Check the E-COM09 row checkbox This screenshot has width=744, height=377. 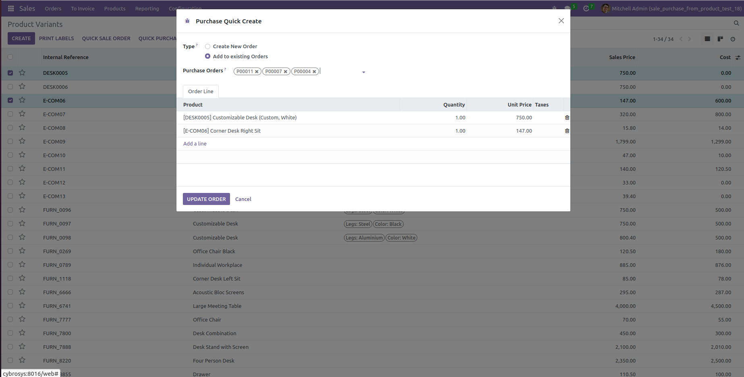click(x=10, y=141)
